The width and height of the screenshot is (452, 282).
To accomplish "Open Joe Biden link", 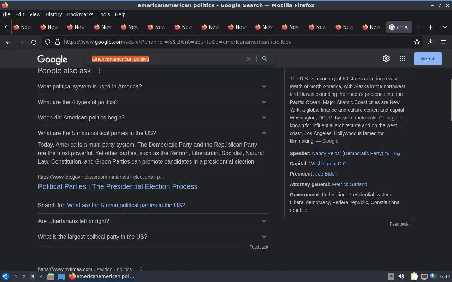I will pyautogui.click(x=326, y=174).
